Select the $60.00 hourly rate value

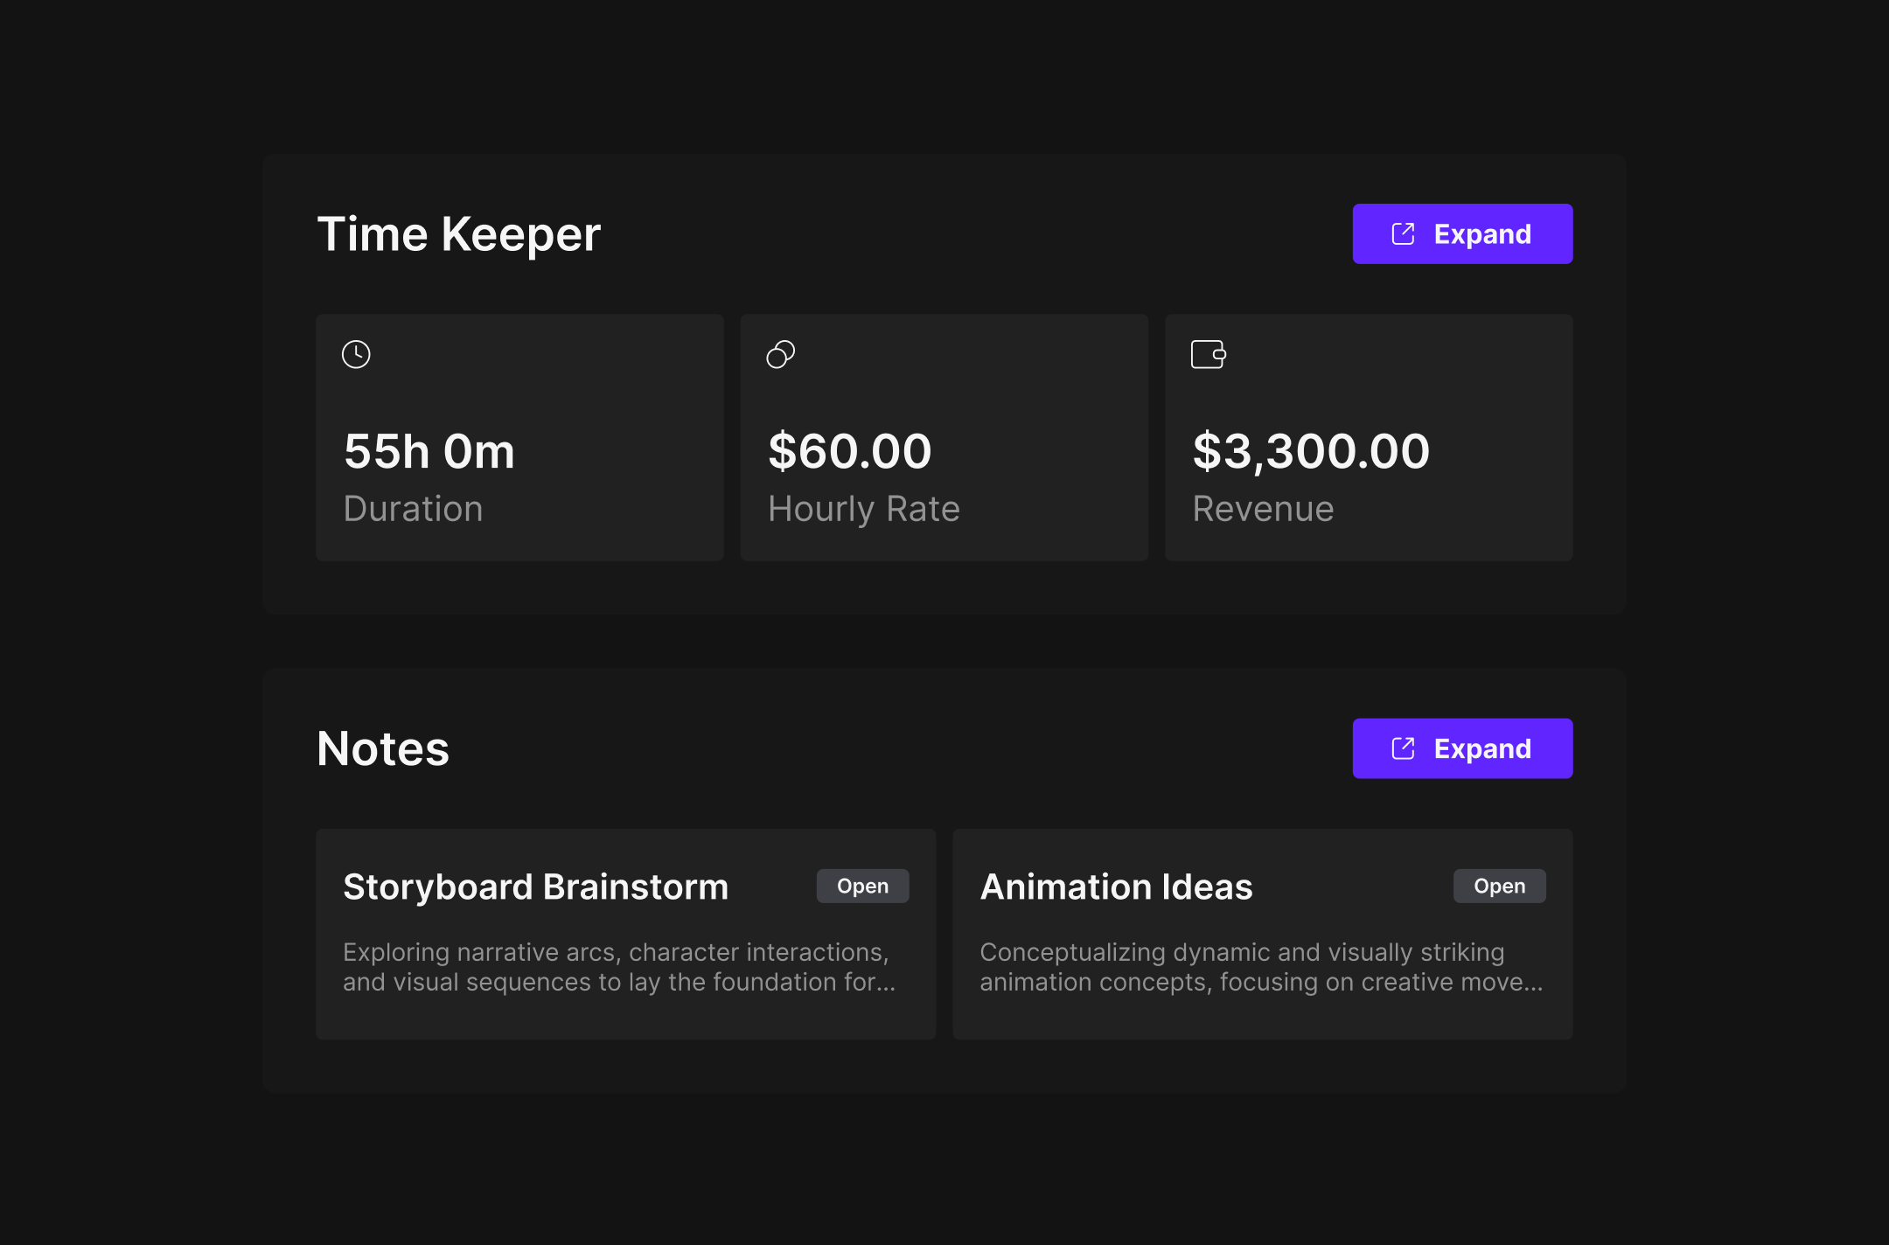click(x=850, y=451)
